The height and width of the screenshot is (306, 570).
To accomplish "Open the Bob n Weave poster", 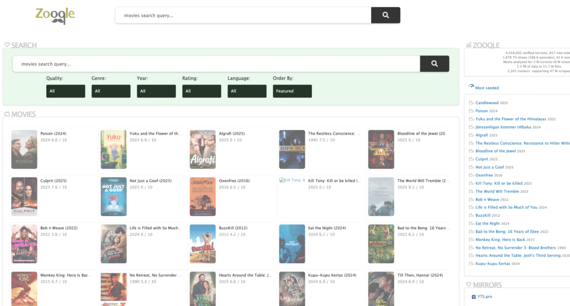I will pyautogui.click(x=24, y=244).
